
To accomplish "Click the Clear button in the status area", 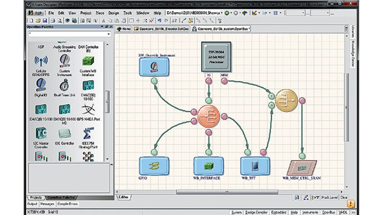I will click(344, 198).
